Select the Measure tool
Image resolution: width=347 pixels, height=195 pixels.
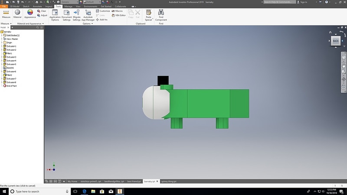click(x=6, y=14)
